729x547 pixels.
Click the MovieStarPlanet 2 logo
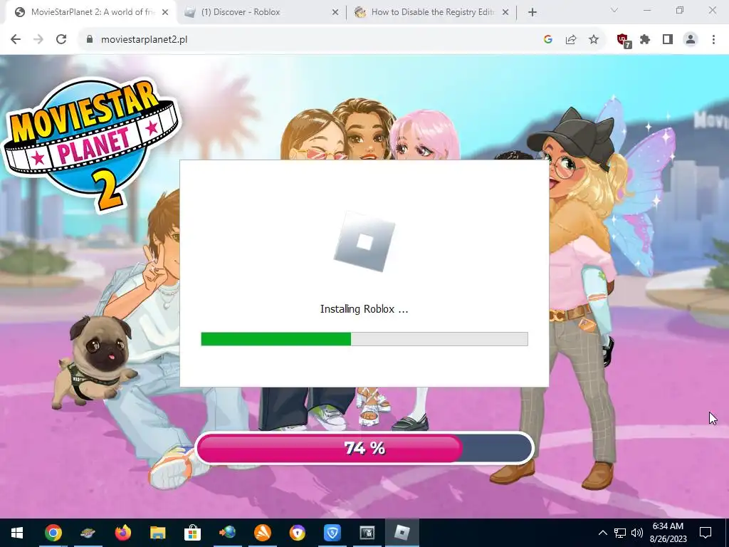(91, 144)
